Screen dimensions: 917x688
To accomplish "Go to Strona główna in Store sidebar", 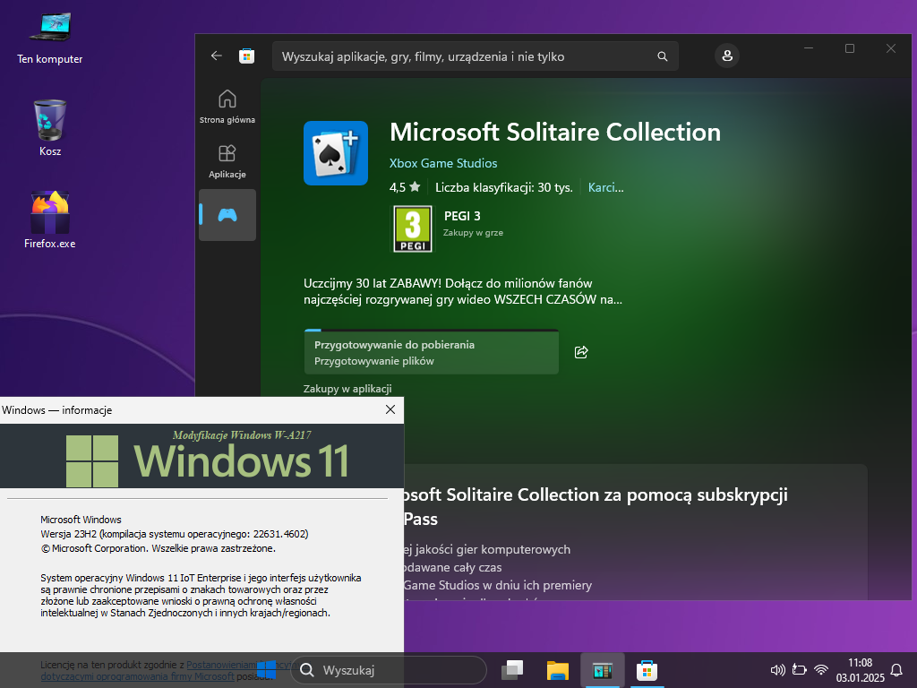I will (x=227, y=106).
